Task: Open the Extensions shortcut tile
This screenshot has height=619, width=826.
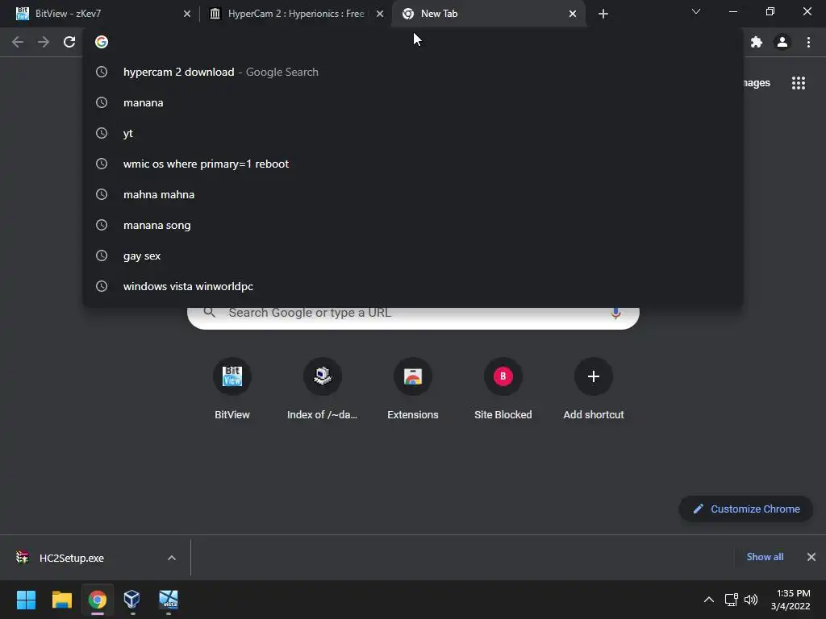Action: 413,391
